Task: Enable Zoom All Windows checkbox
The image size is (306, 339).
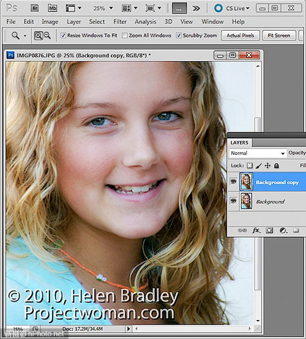Action: (124, 36)
